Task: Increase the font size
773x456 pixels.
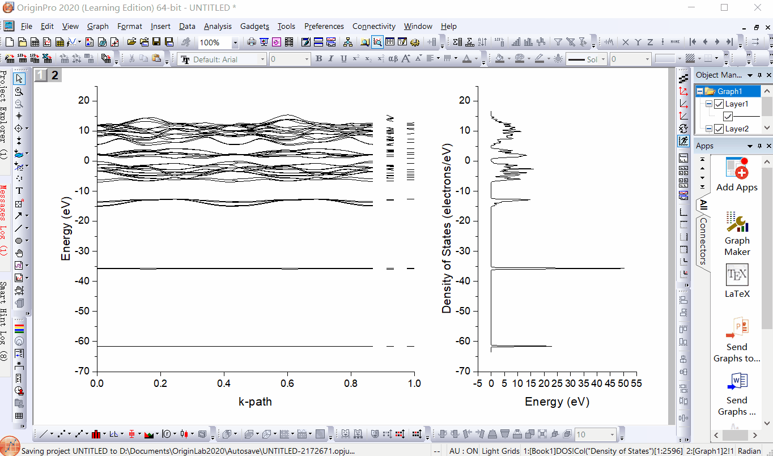Action: pyautogui.click(x=406, y=59)
